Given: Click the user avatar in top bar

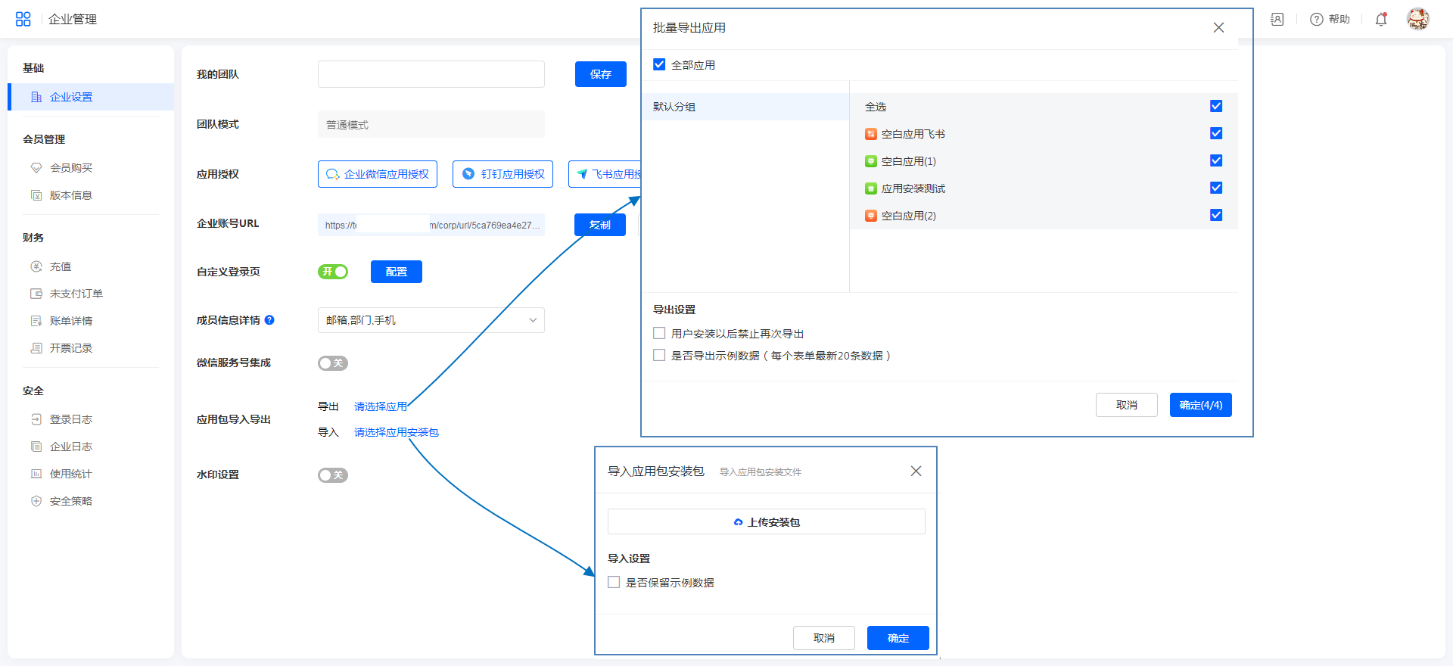Looking at the screenshot, I should (1417, 19).
